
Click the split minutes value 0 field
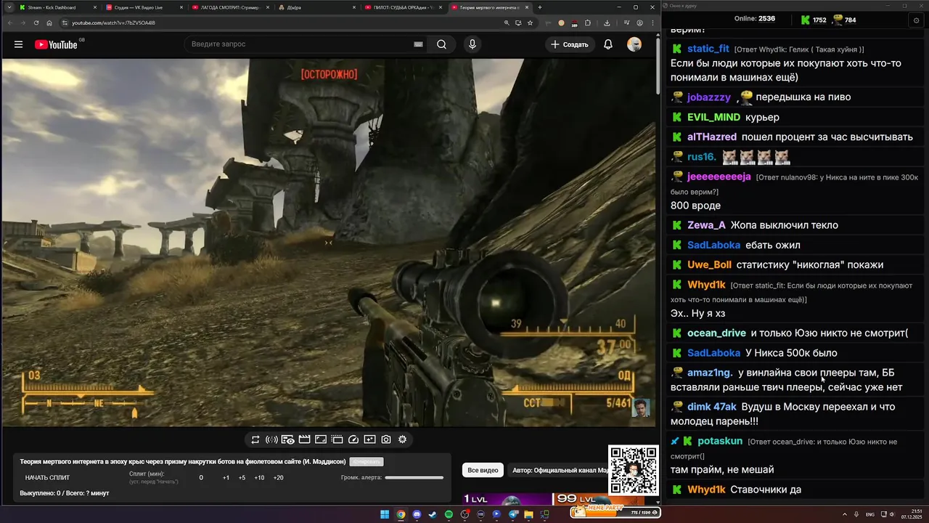[x=201, y=478]
